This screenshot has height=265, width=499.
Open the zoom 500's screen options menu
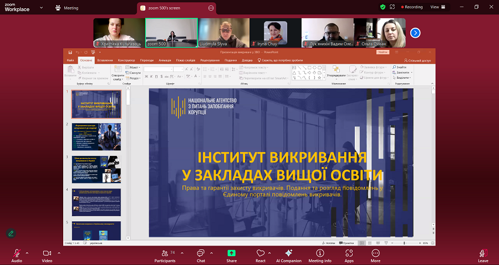pos(211,8)
